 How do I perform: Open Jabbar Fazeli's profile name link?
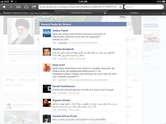point(60,30)
